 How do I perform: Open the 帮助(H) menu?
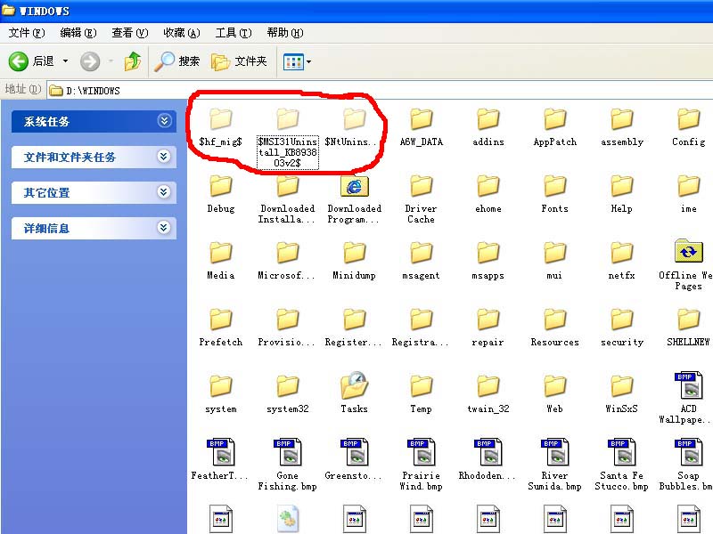(x=285, y=33)
